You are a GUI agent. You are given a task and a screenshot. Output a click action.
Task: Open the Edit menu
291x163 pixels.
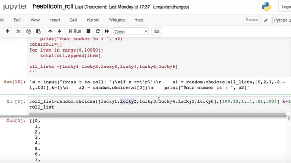[x=17, y=20]
